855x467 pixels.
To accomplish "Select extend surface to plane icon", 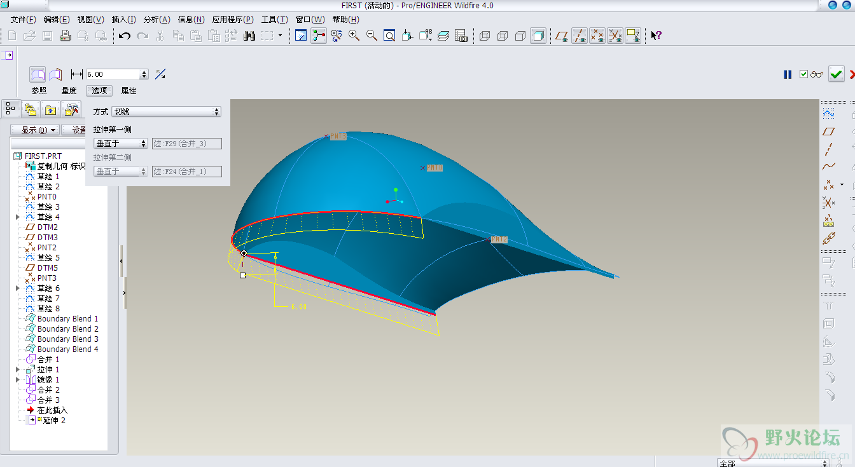I will tap(55, 74).
